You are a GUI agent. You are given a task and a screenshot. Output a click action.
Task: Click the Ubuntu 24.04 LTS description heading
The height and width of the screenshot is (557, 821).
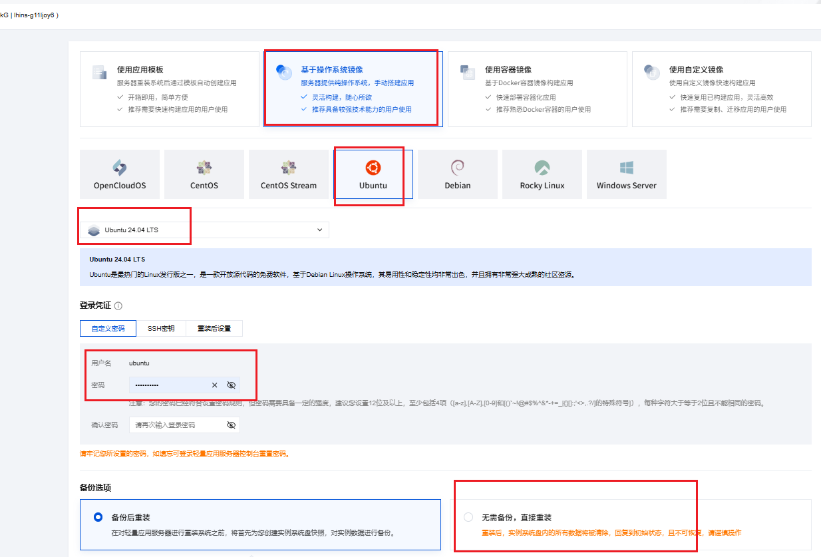pos(117,259)
